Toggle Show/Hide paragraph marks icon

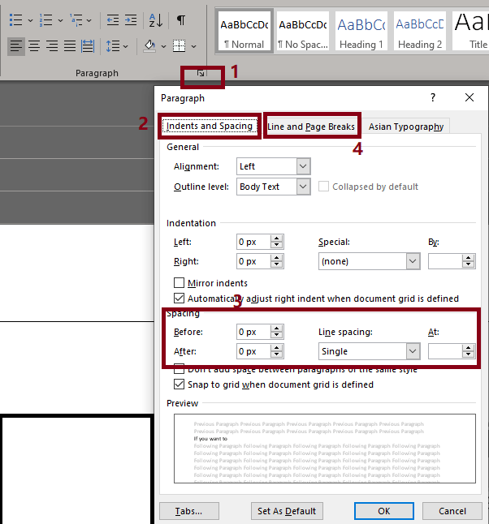[181, 20]
